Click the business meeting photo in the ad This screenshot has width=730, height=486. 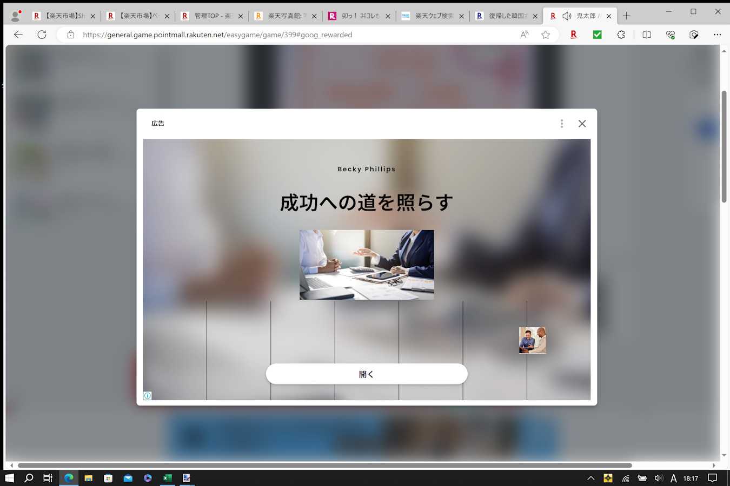coord(367,265)
